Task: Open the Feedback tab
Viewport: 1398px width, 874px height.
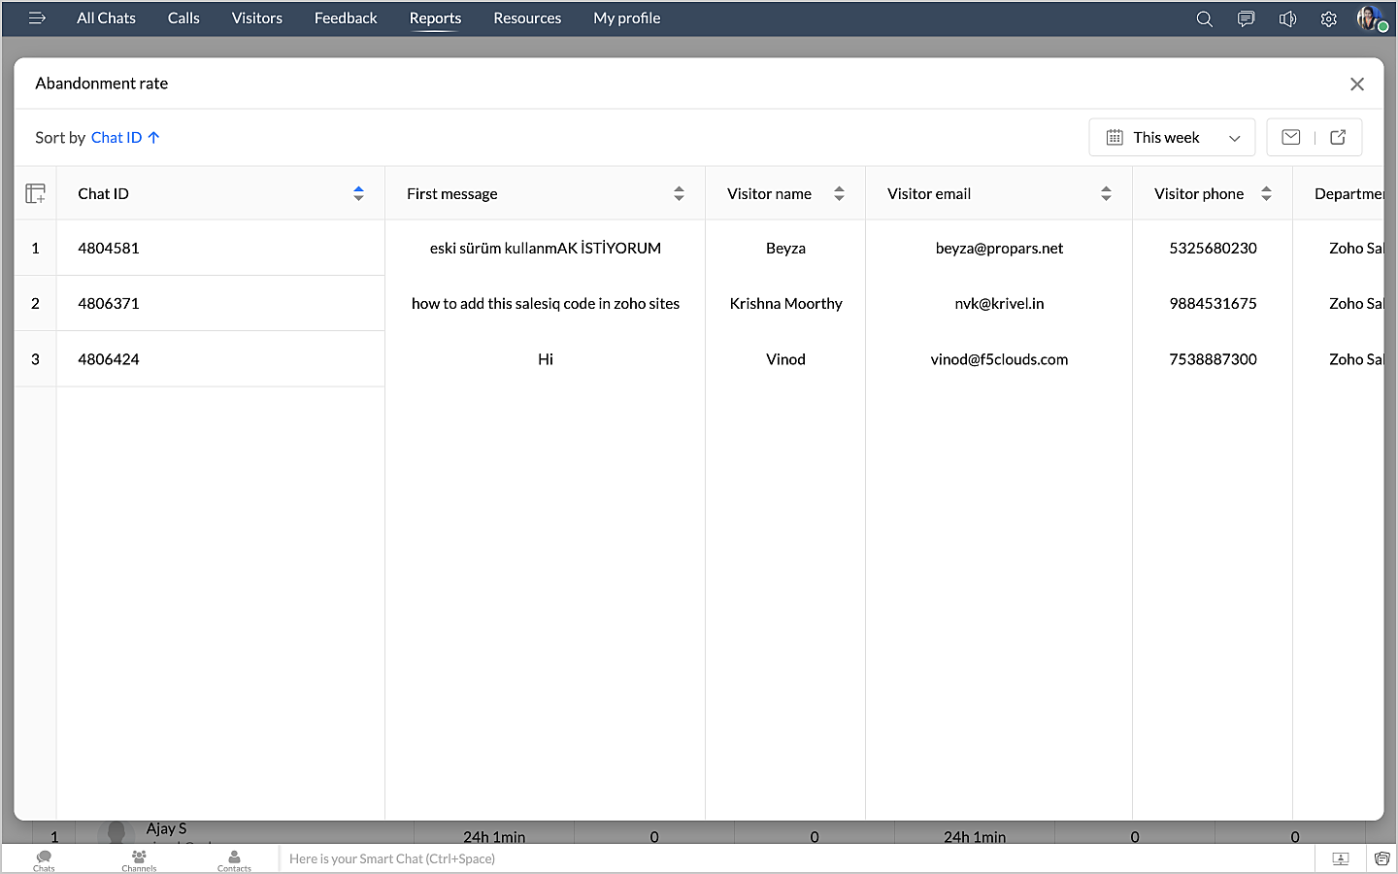Action: [346, 18]
